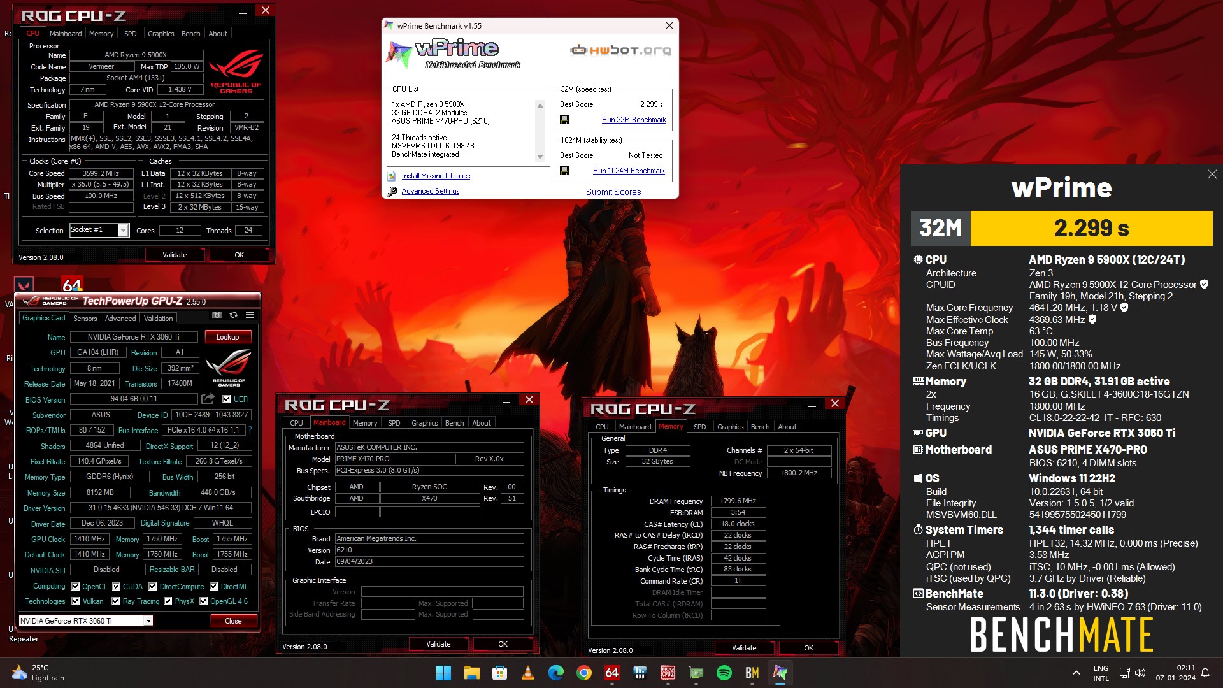Toggle the DirectML checkbox in GPU-Z
The image size is (1223, 688).
pos(214,587)
